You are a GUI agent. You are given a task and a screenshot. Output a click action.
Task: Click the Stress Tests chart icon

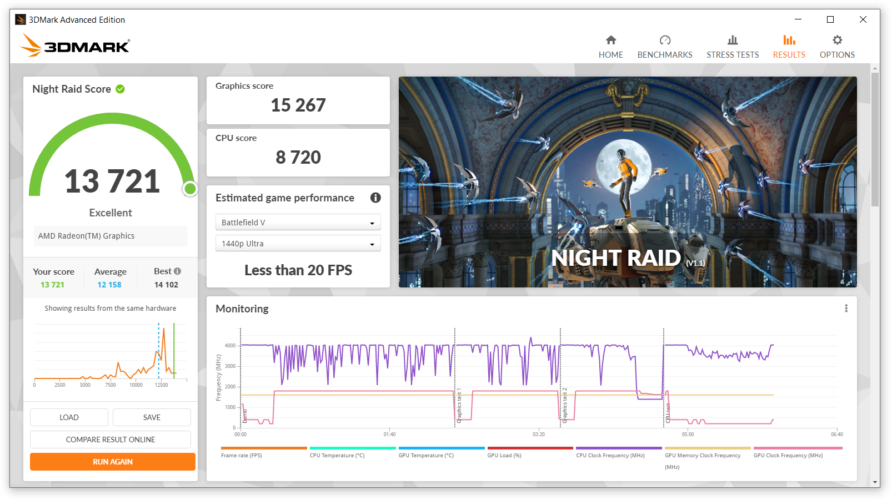click(x=732, y=40)
